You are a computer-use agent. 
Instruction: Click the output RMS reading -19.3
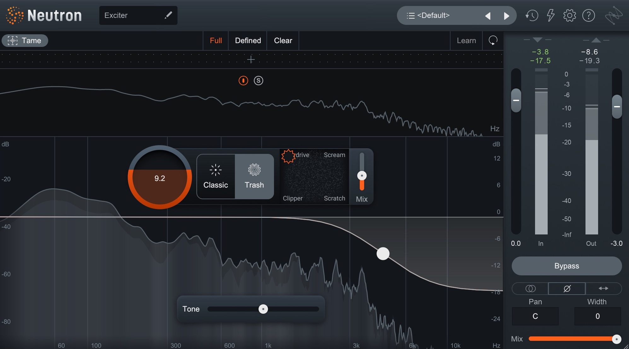pos(589,60)
